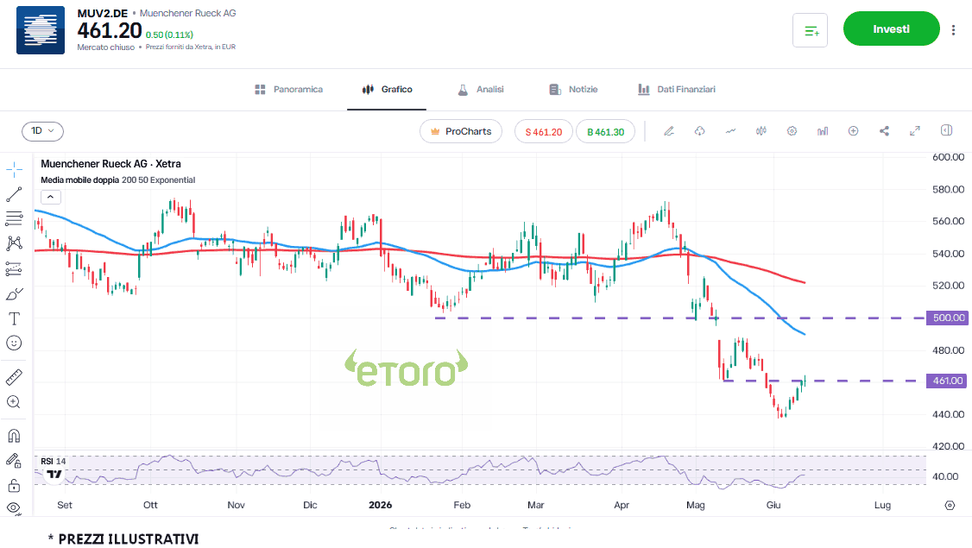Toggle lock all drawings

[x=14, y=485]
